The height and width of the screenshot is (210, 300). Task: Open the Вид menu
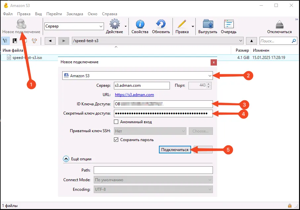pos(38,14)
